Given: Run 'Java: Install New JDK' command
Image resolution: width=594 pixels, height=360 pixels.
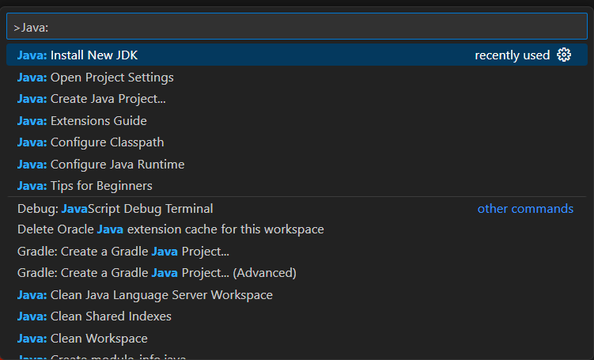Looking at the screenshot, I should click(x=297, y=55).
